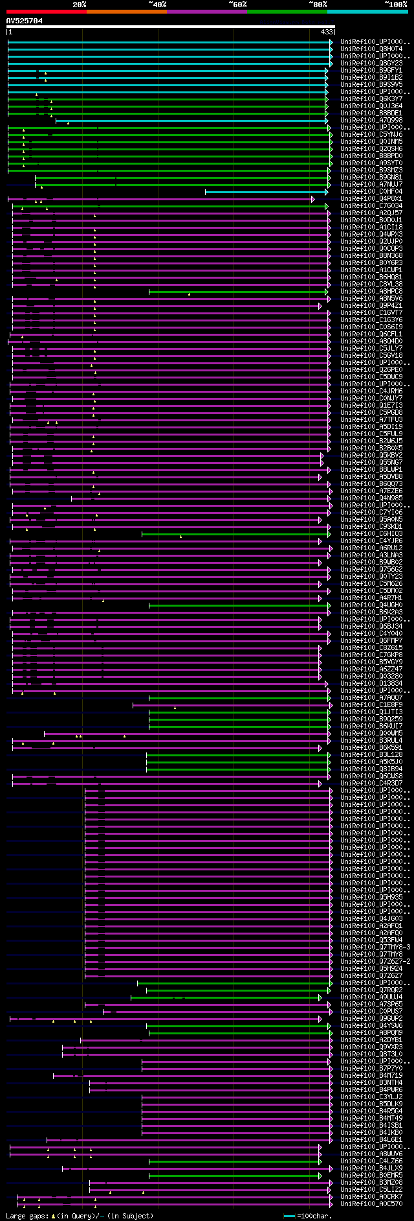Select the query name AV525704
Screen dimensions: 414x1221
(25, 21)
